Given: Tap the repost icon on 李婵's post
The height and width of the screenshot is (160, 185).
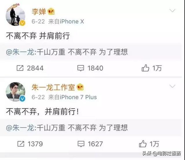Looking at the screenshot, I should 20,68.
